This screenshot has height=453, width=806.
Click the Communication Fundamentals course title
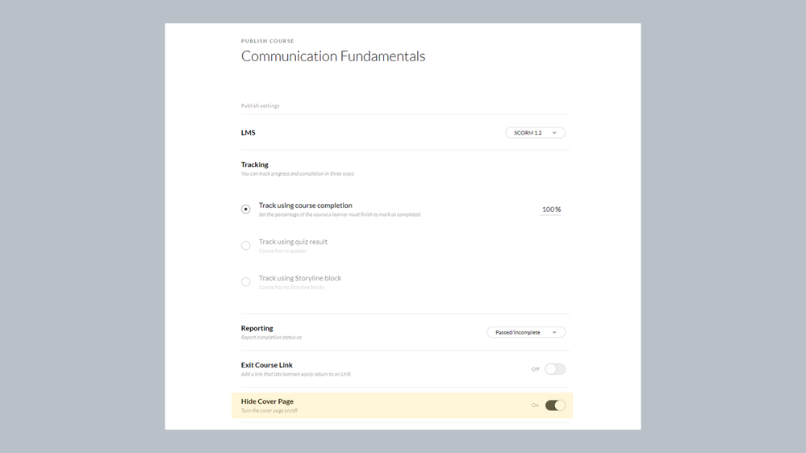pyautogui.click(x=333, y=56)
